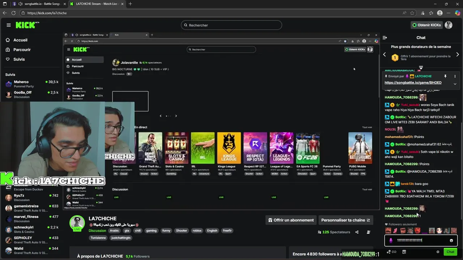Open SEPHOLEY channel in sidebar

32,240
